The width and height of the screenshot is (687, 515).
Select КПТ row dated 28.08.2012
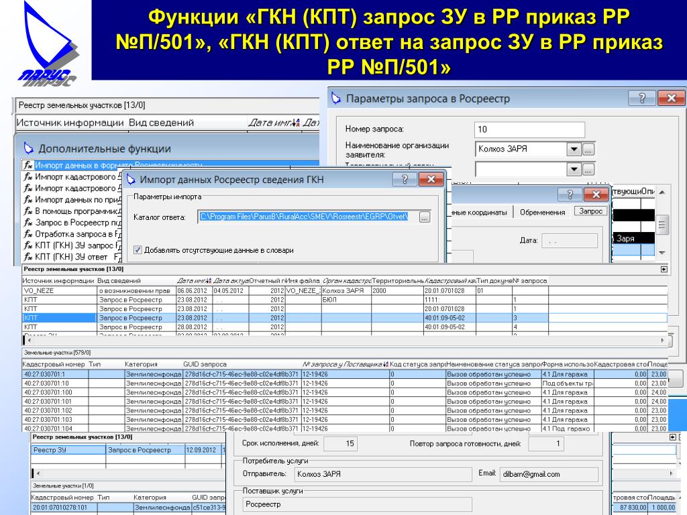pyautogui.click(x=344, y=327)
